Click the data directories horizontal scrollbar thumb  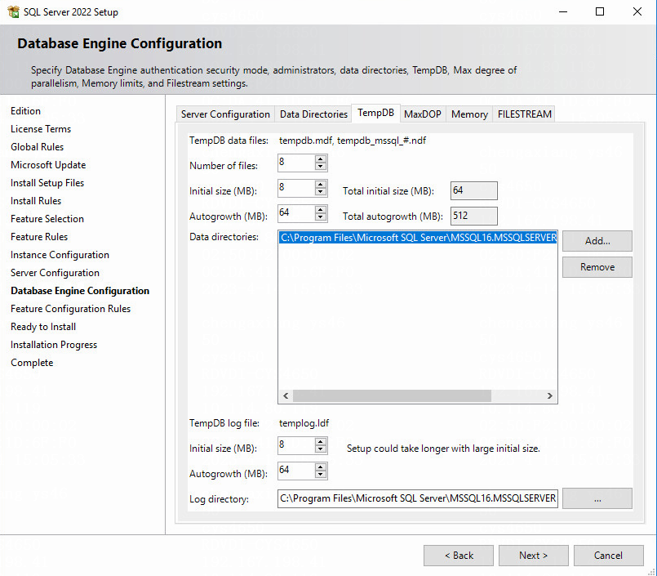(392, 395)
